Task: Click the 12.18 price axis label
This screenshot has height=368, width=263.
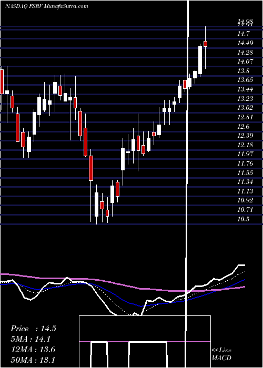Action: click(x=245, y=145)
